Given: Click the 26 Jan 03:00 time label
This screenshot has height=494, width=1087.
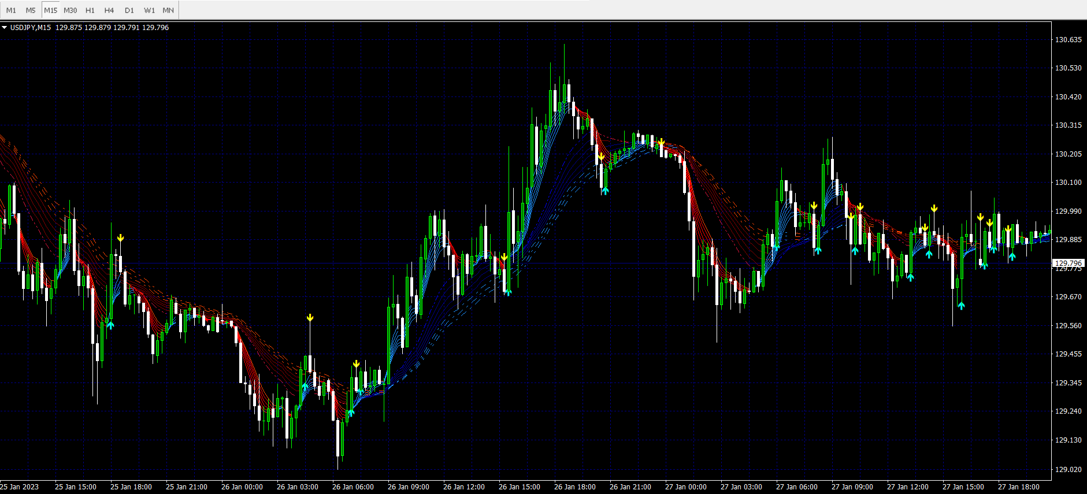Looking at the screenshot, I should 298,487.
